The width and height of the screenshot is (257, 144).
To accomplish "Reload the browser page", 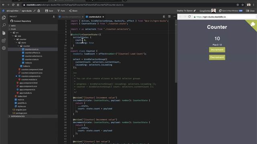I will tap(13, 5).
